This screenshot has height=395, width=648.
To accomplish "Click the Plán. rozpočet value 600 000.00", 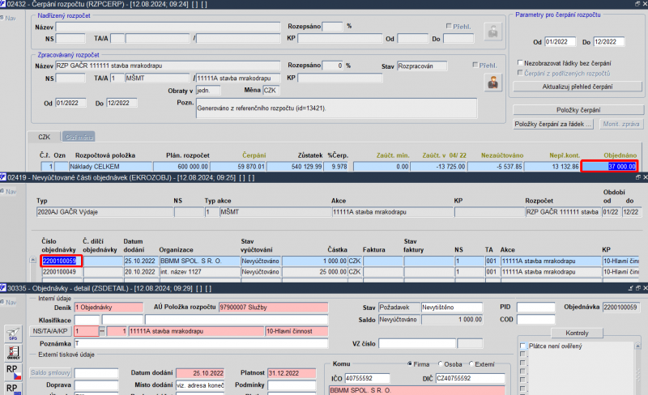I will coord(181,167).
